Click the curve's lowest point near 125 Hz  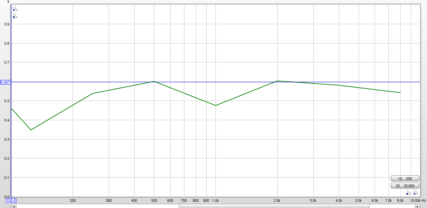[x=31, y=130]
